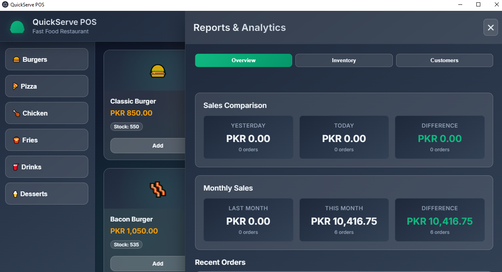Select the Burgers category
This screenshot has height=272, width=502.
pos(47,59)
